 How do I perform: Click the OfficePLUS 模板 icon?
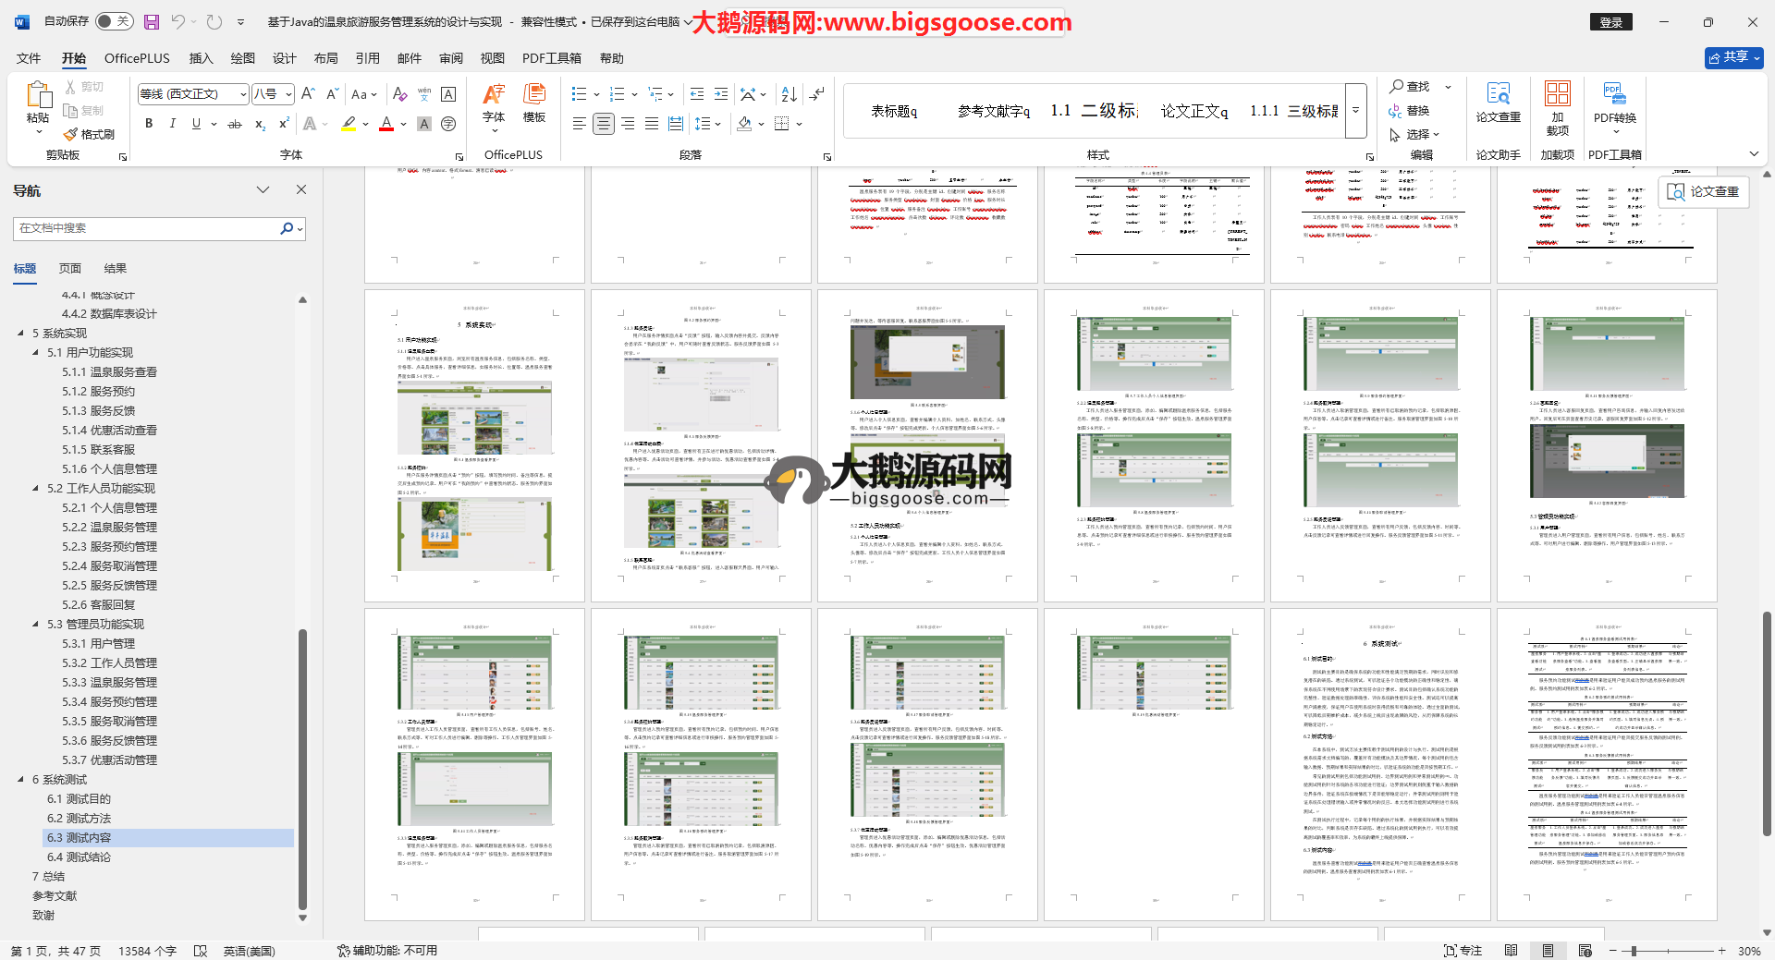533,103
